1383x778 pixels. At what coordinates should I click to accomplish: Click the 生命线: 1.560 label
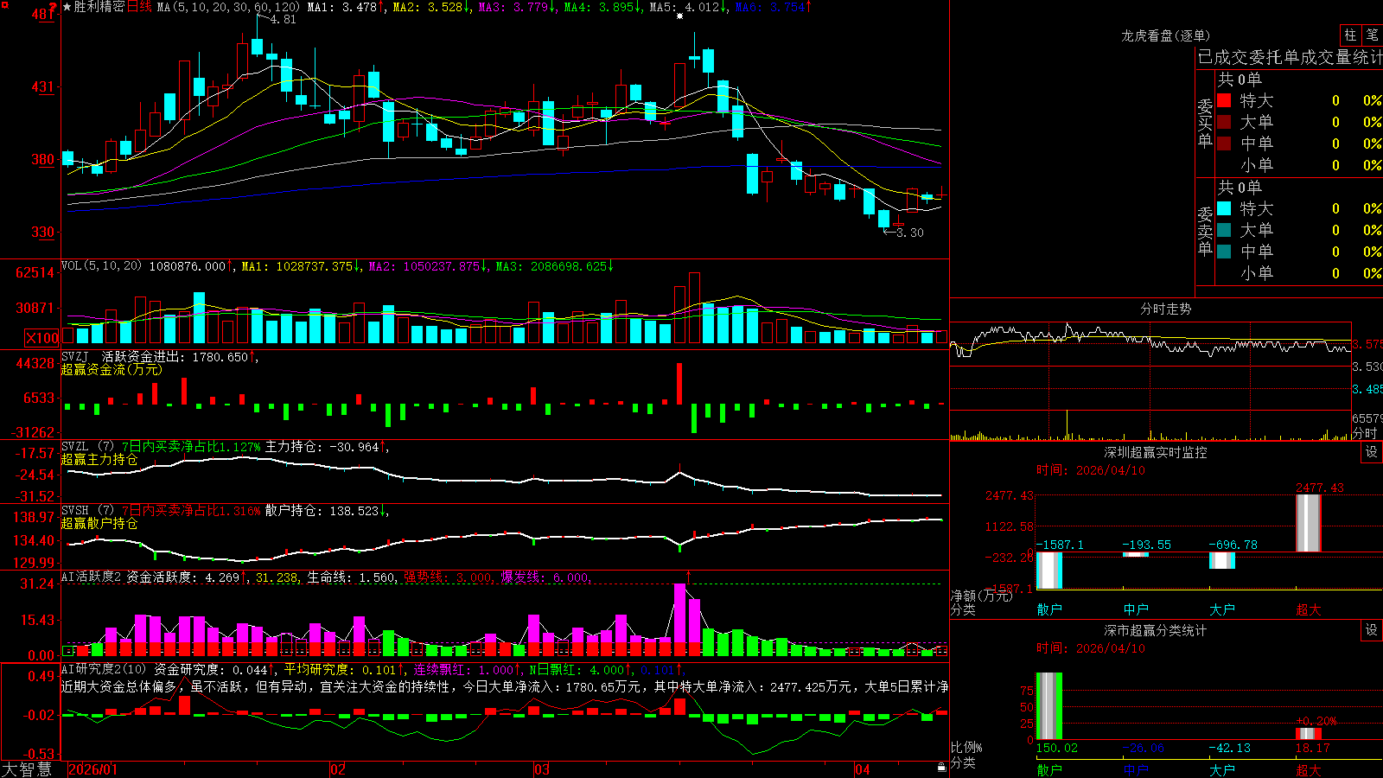coord(353,577)
